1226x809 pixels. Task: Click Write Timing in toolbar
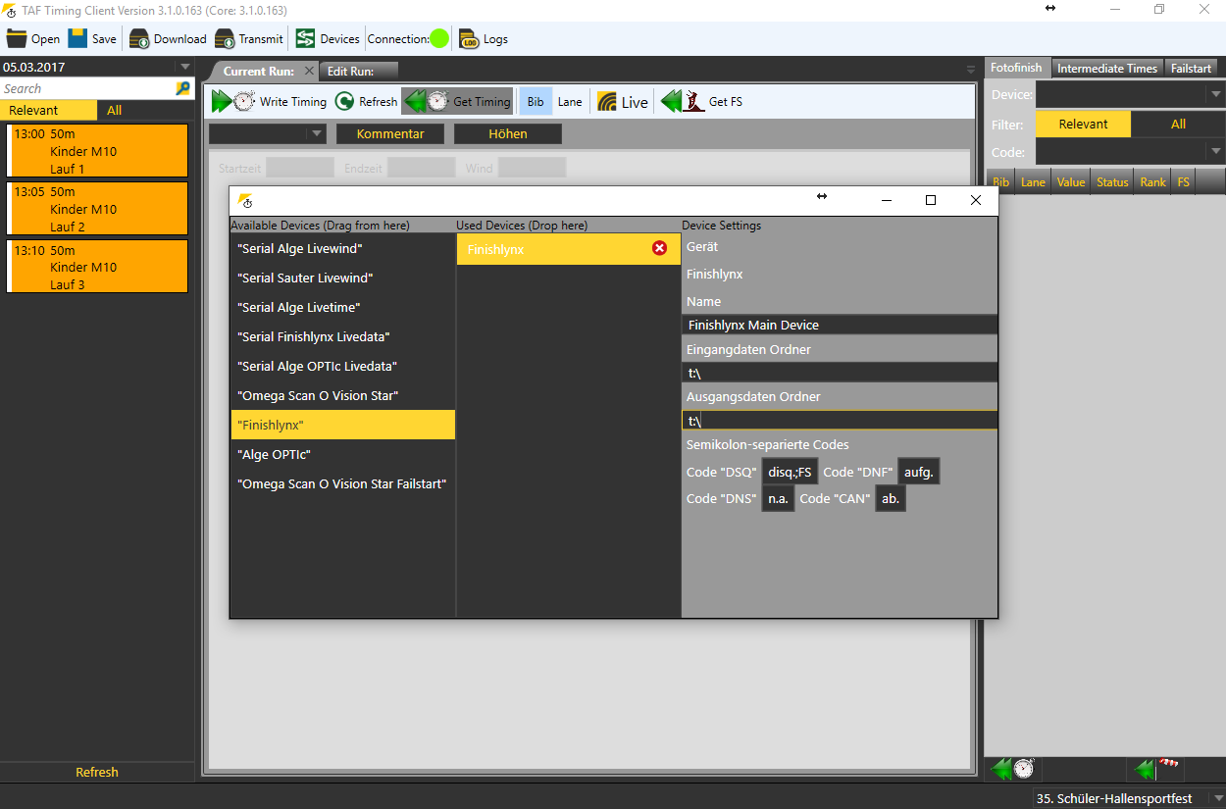270,102
